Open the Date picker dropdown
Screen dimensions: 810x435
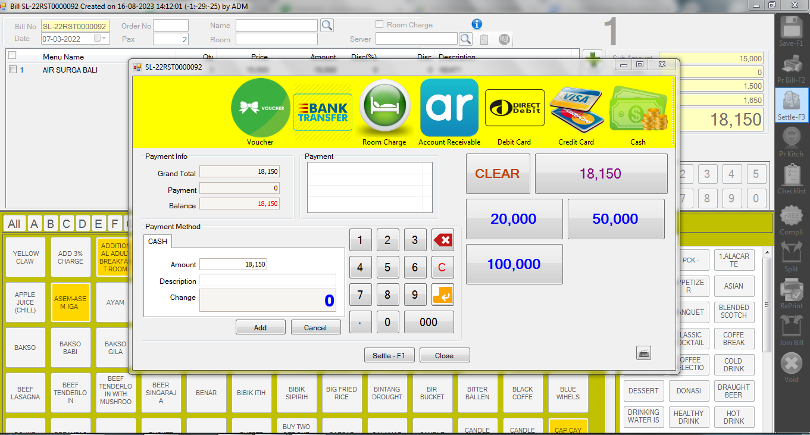[101, 39]
